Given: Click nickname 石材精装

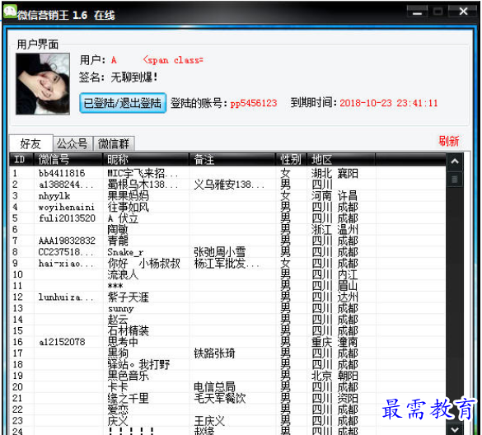Looking at the screenshot, I should click(129, 331).
